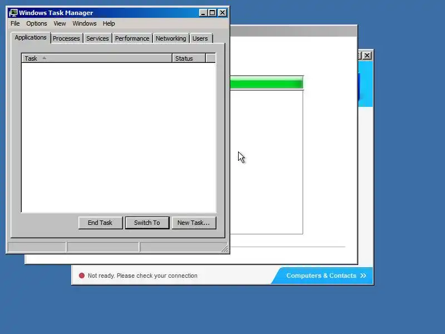Switch to the Users tab
The width and height of the screenshot is (445, 334).
(x=200, y=38)
